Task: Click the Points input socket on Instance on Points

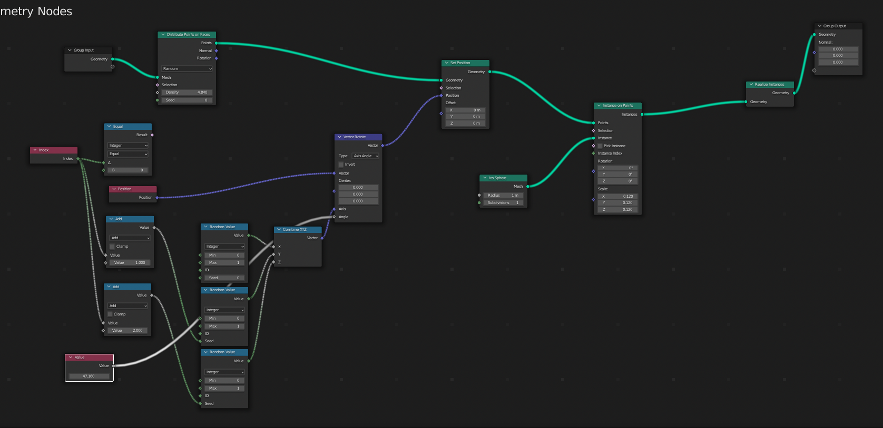Action: tap(593, 123)
